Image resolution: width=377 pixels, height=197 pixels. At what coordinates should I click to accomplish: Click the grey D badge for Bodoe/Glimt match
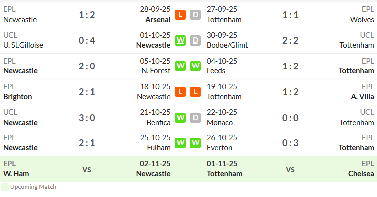pyautogui.click(x=195, y=40)
